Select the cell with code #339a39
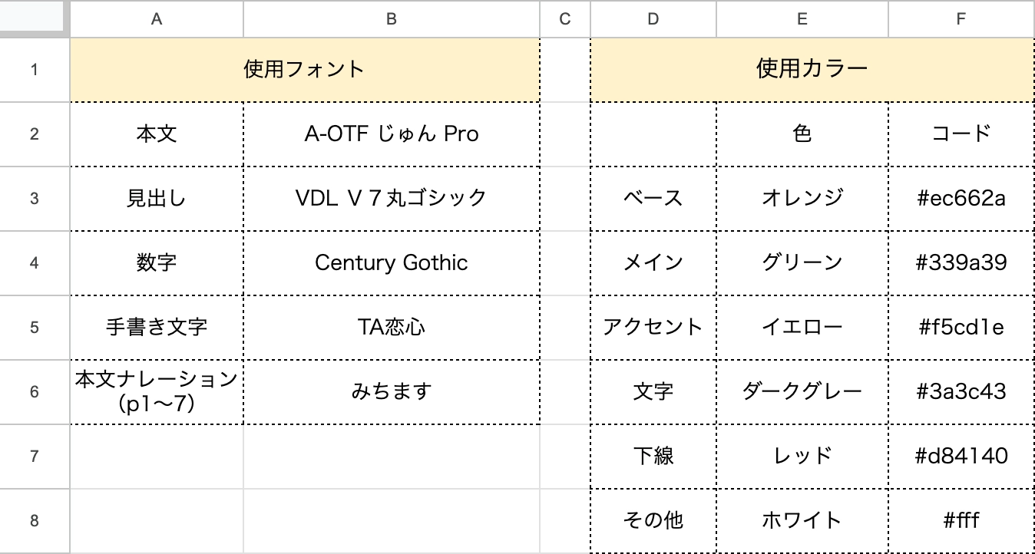 click(961, 263)
